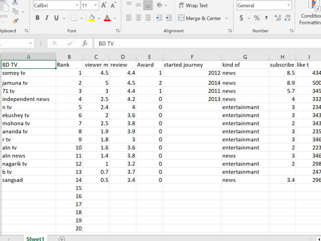
Task: Open the Calibri font name dropdown
Action: click(77, 5)
